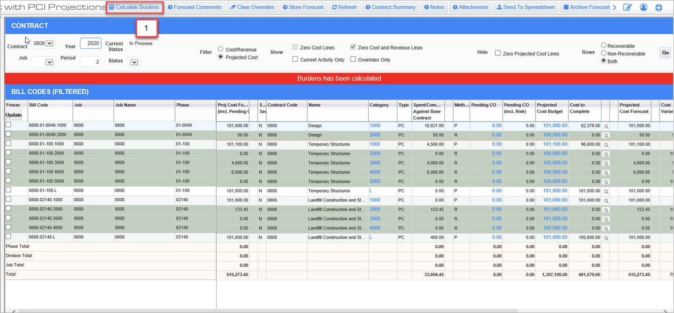Expand the Status dropdown
Image resolution: width=674 pixels, height=313 pixels.
134,62
